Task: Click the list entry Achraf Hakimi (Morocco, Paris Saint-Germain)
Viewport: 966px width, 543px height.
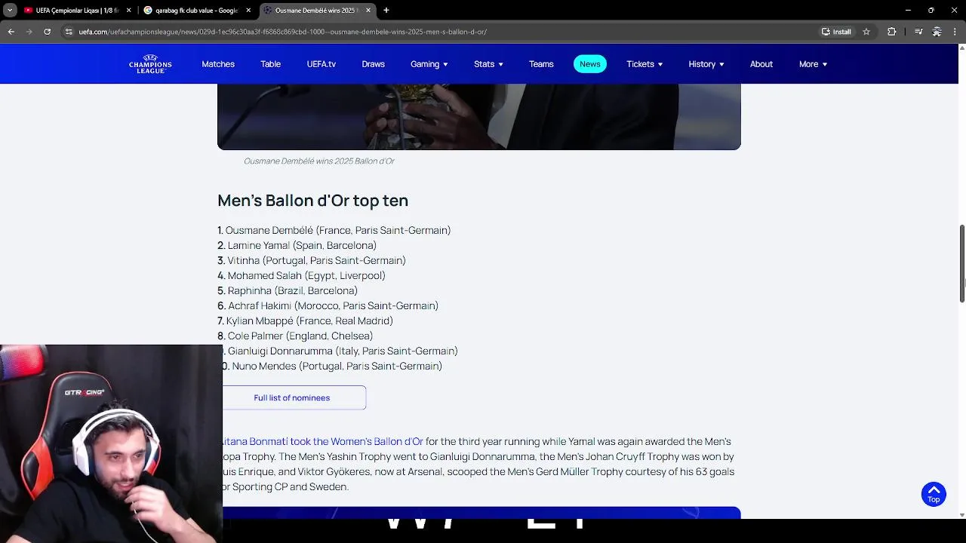Action: pos(328,305)
